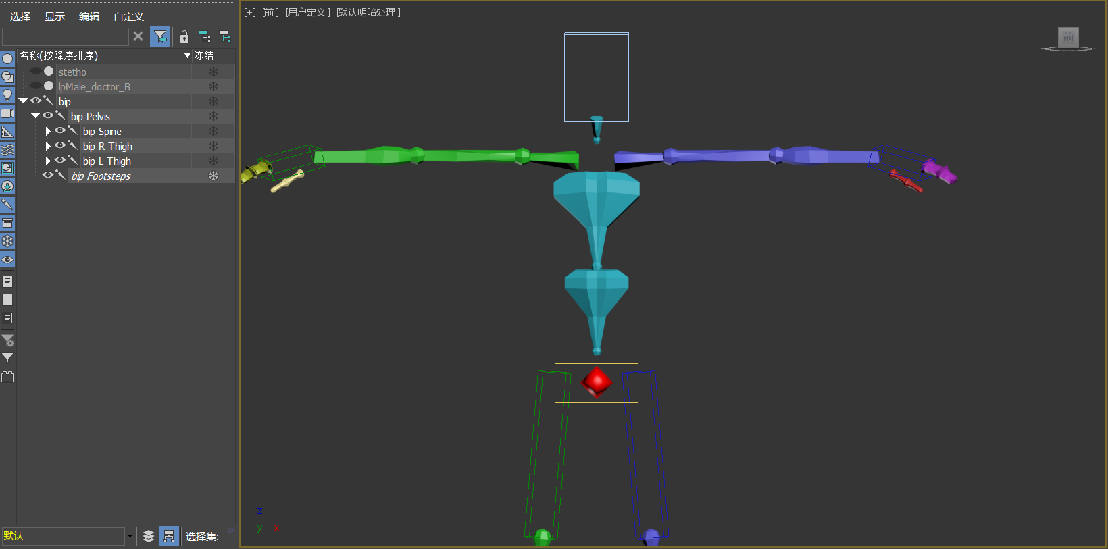Collapse the bip root tree node
1108x549 pixels.
[x=23, y=101]
